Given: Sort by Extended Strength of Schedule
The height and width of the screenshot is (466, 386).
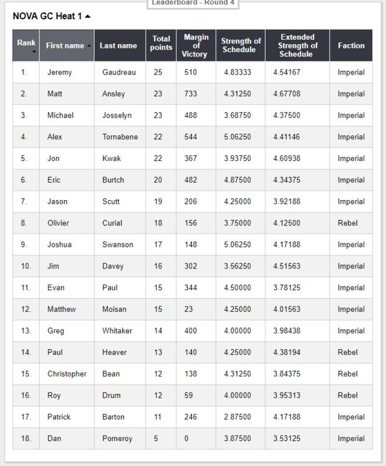Looking at the screenshot, I should [x=297, y=45].
